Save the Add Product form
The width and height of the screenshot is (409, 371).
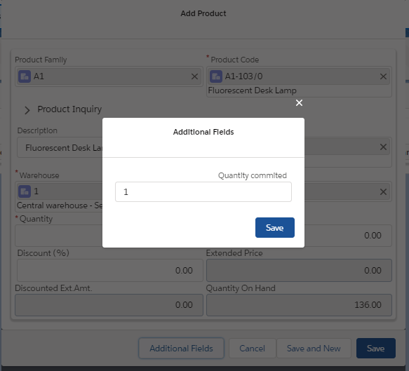click(375, 349)
